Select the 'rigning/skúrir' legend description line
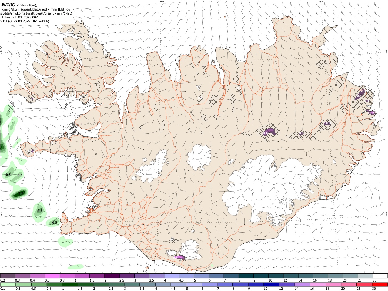Viewport: 388px width, 291px height. coord(35,9)
